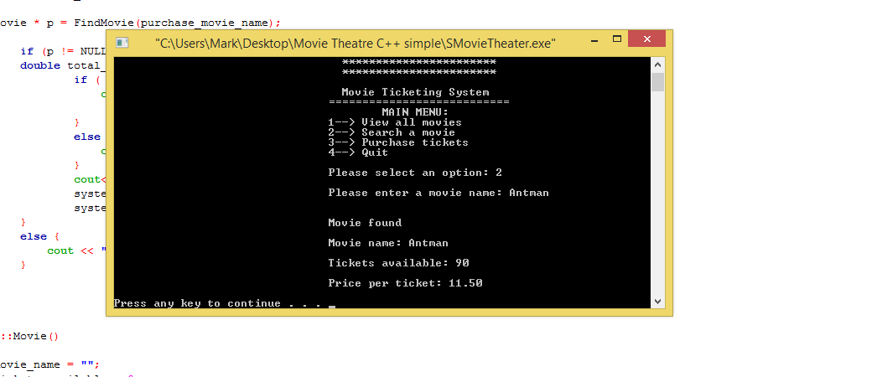Click '1--> View all movies' line
Image resolution: width=872 pixels, height=377 pixels.
395,121
